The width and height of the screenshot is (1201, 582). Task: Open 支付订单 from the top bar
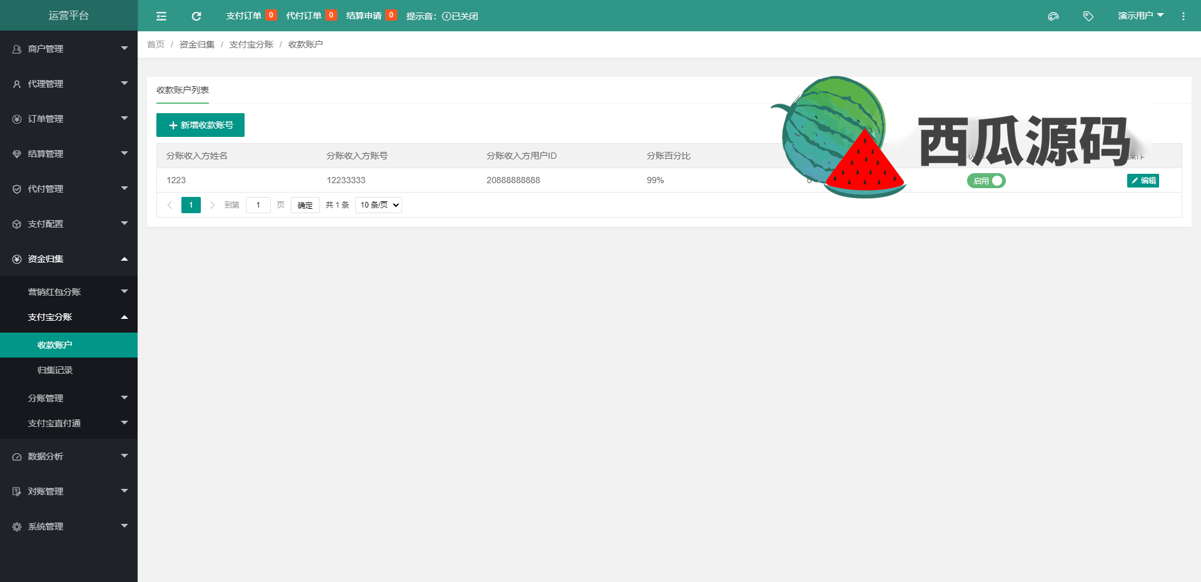click(x=251, y=16)
